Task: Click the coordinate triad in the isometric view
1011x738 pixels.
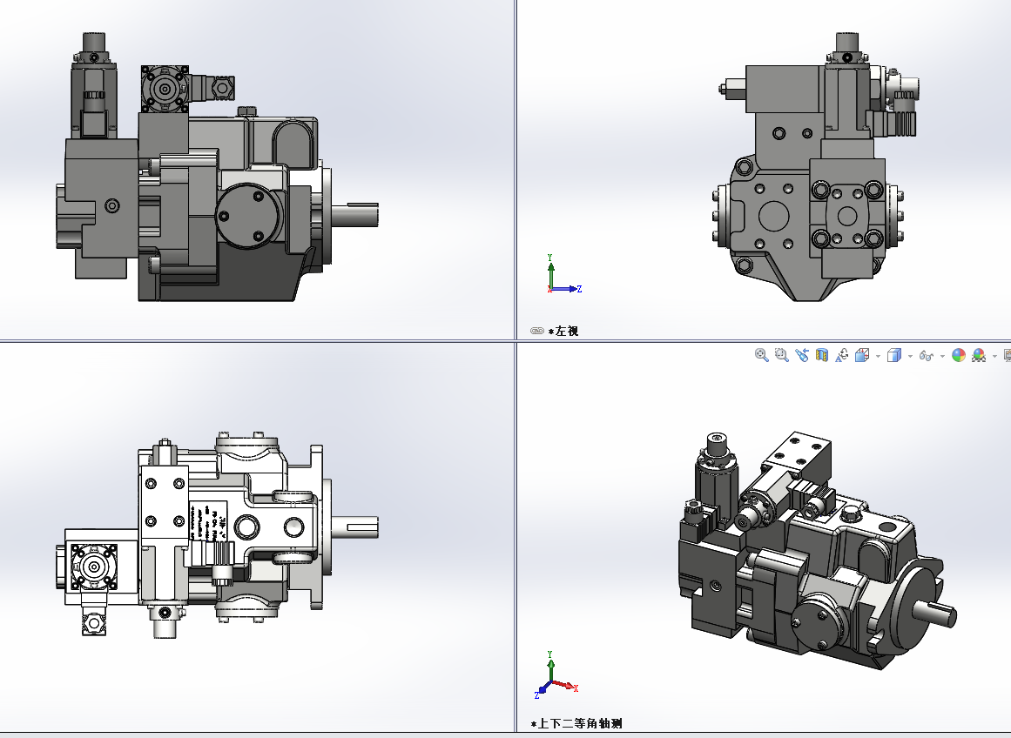Action: (556, 675)
